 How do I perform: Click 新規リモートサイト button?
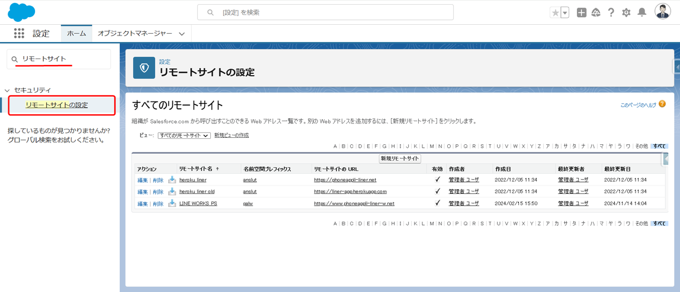[x=400, y=159]
